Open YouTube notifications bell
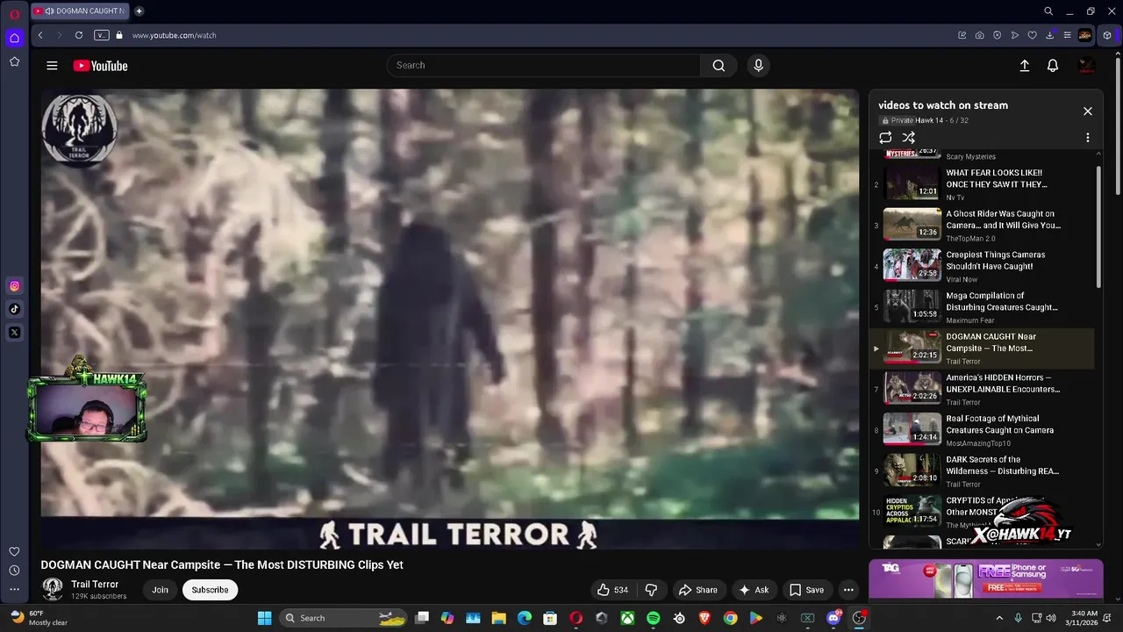This screenshot has height=632, width=1123. tap(1053, 66)
